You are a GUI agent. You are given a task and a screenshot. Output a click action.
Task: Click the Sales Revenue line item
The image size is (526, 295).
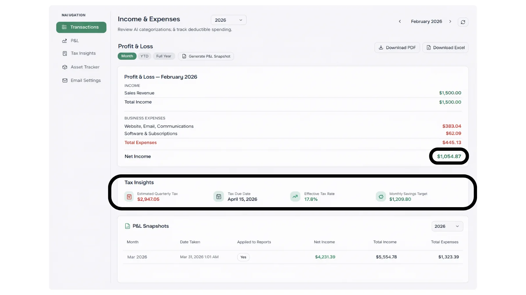(x=139, y=93)
